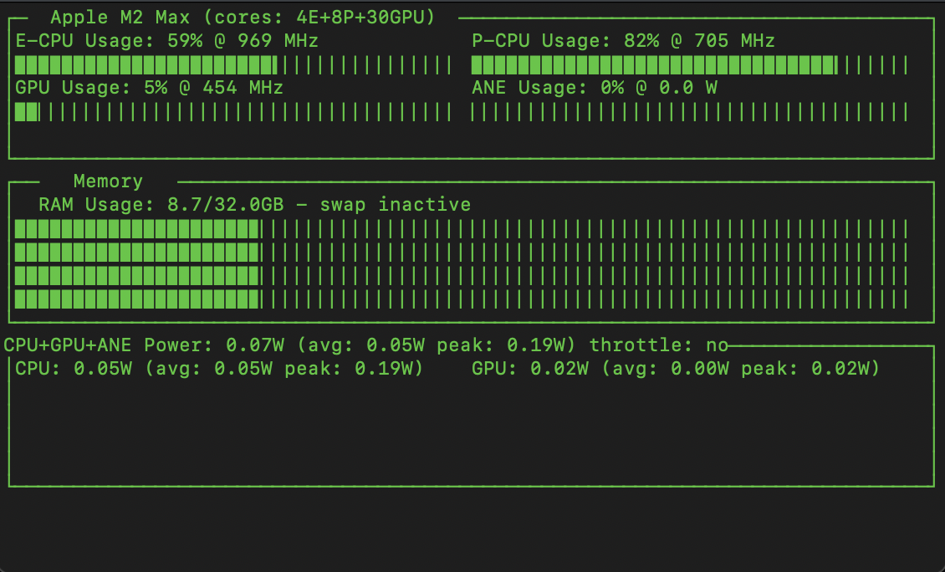The width and height of the screenshot is (945, 572).
Task: Select the GPU Usage 5% readout
Action: (149, 88)
